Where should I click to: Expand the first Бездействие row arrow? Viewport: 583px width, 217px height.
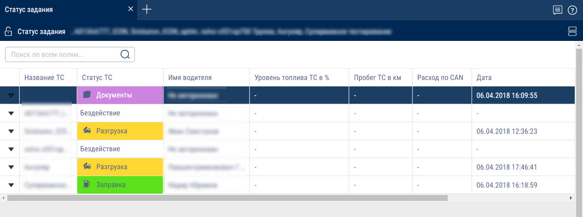coord(11,113)
